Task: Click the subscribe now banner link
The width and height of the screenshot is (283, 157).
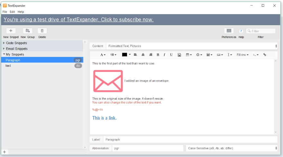Action: pos(78,20)
